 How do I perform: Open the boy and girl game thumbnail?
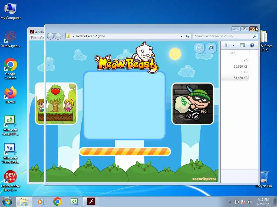point(56,103)
